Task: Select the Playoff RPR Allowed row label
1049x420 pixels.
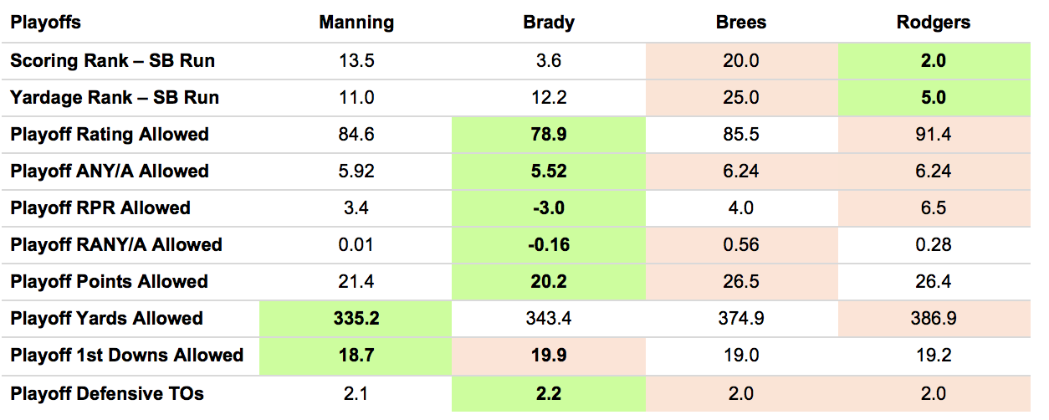Action: pos(100,208)
